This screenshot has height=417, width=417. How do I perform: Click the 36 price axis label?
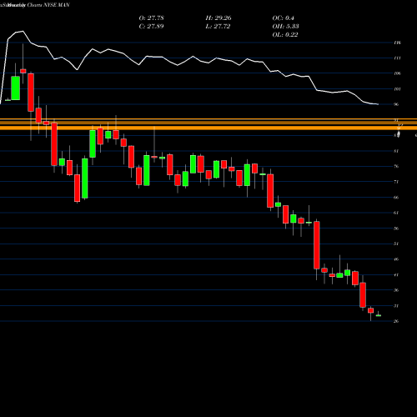(x=396, y=290)
